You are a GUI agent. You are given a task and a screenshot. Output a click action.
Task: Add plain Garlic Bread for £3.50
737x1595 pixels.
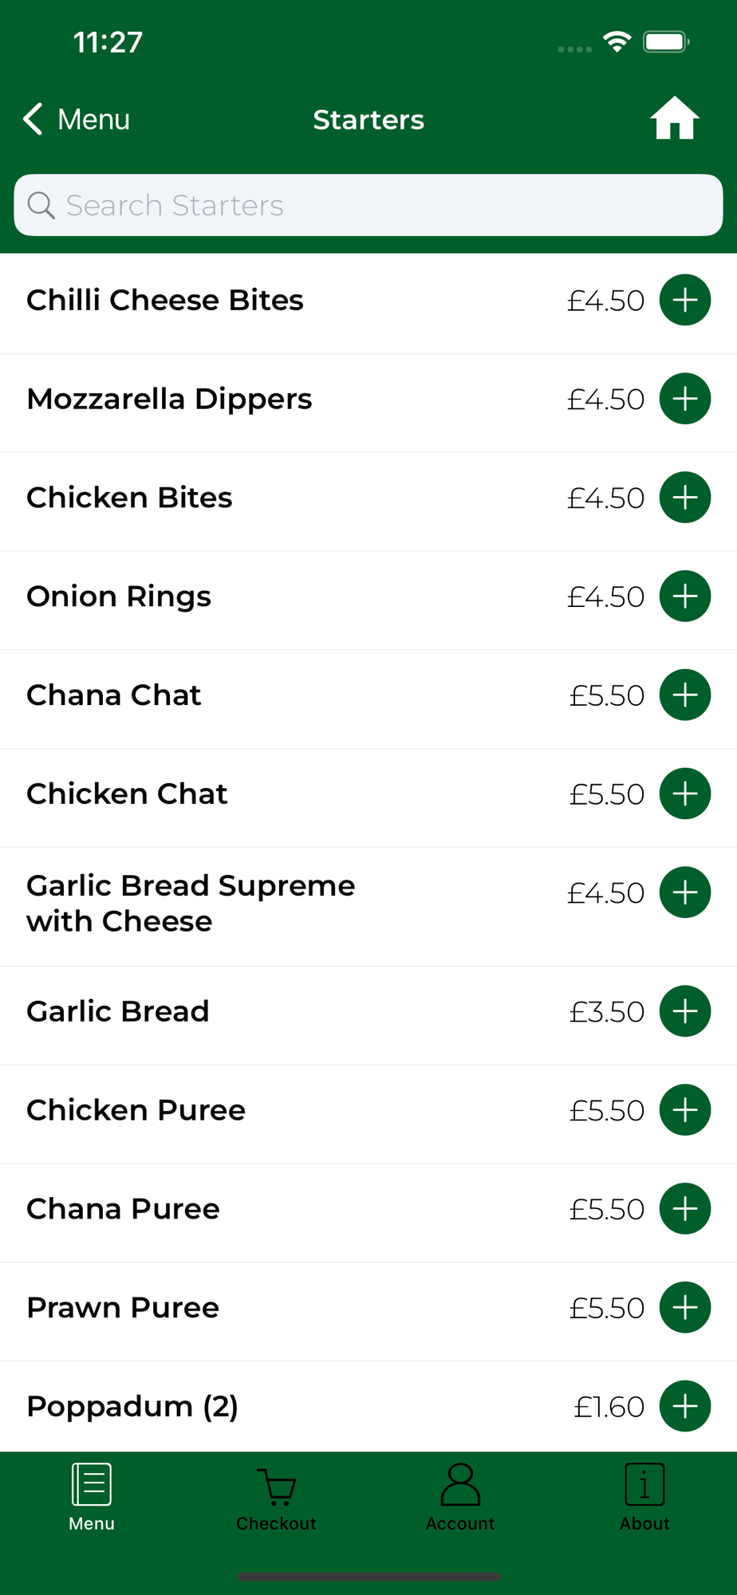tap(684, 1011)
